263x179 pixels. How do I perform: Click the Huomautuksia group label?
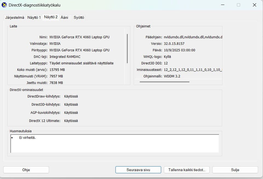(21, 131)
